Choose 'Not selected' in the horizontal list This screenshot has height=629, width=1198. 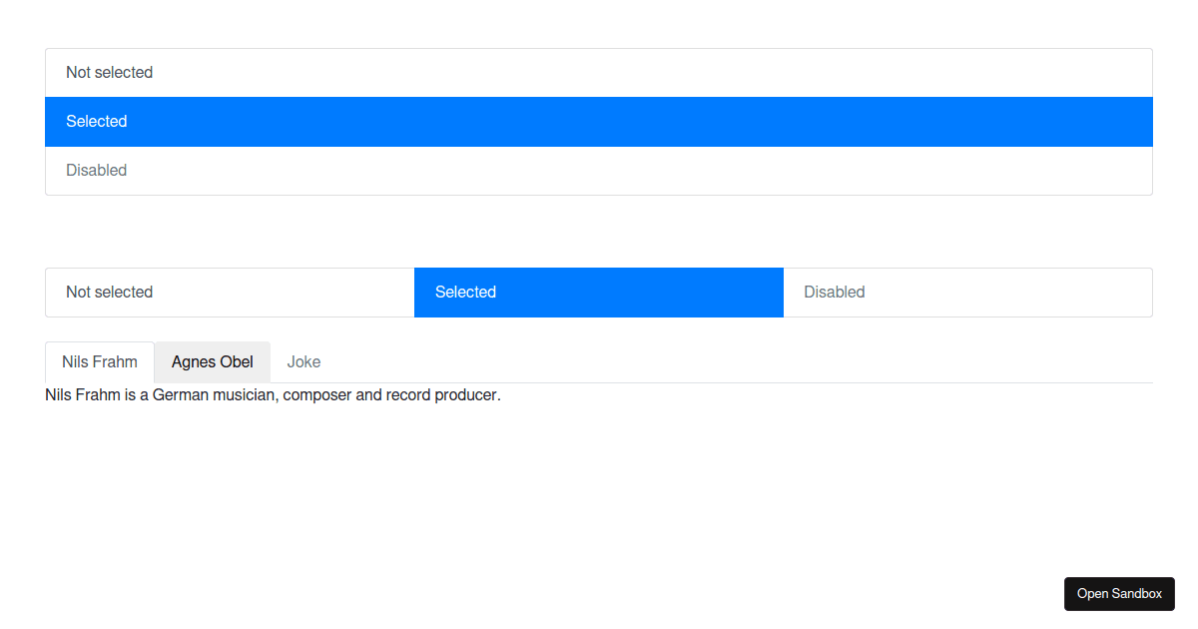110,293
